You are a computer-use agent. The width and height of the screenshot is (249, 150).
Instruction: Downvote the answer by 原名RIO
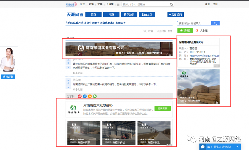[x=68, y=87]
